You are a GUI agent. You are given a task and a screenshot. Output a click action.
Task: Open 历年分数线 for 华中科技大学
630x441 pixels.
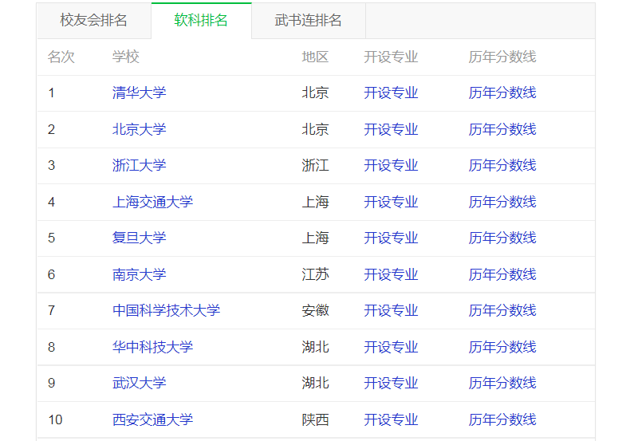(502, 347)
